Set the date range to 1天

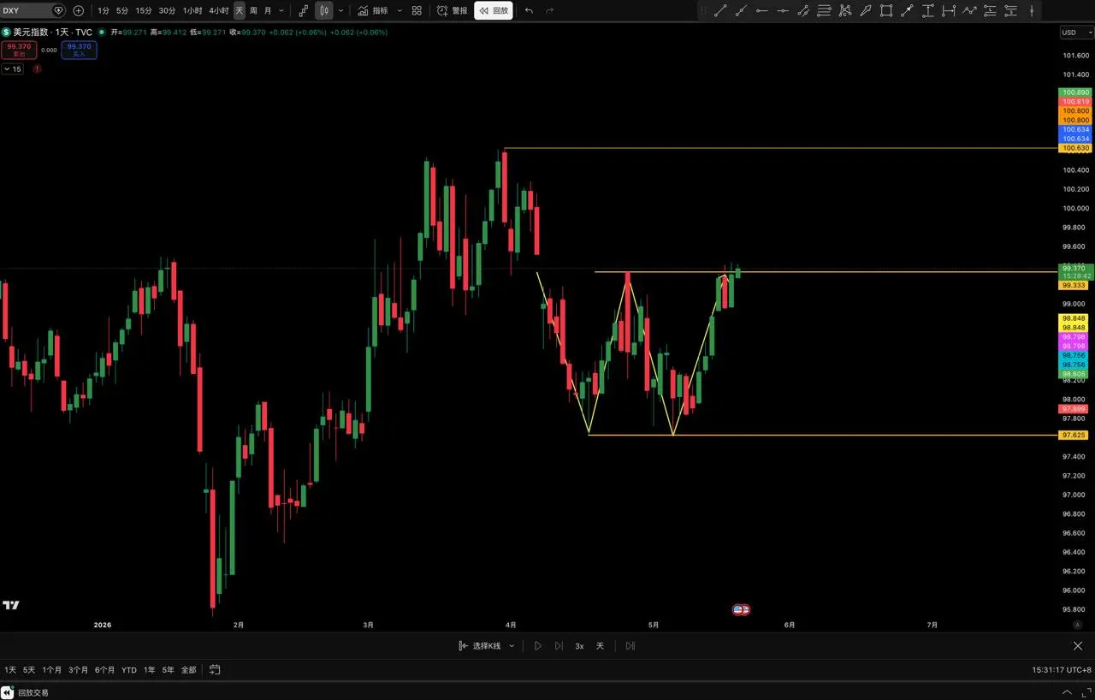point(10,670)
